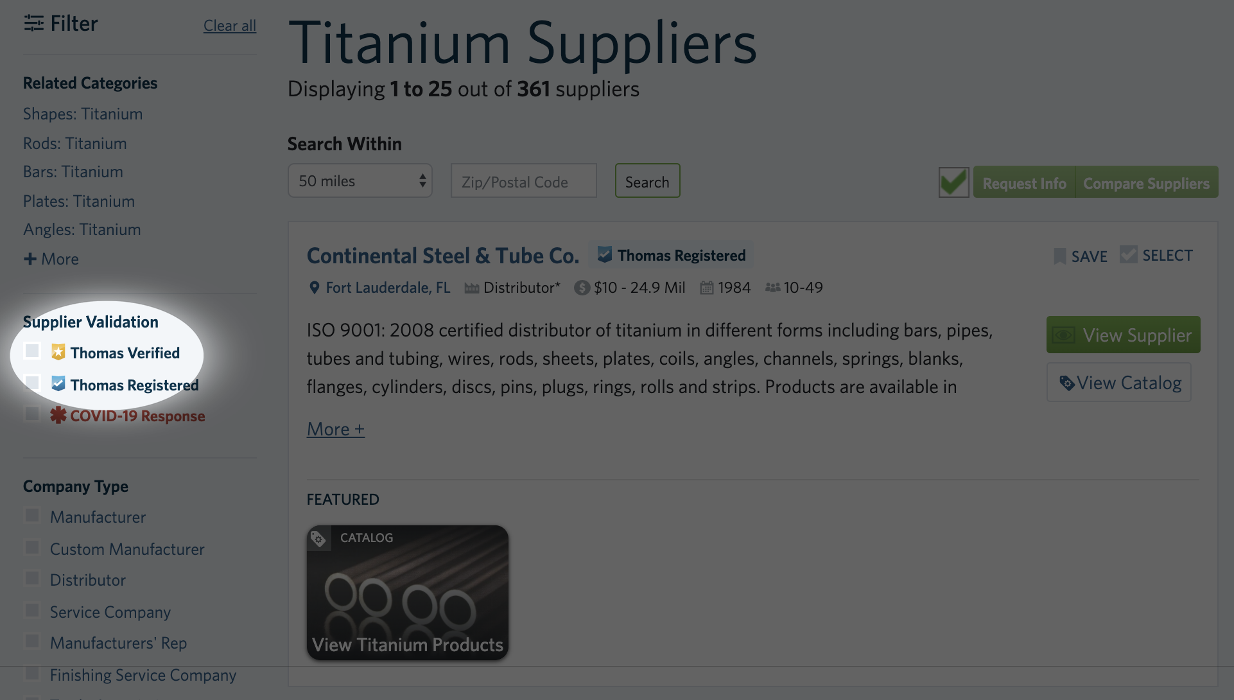Open the 50 miles distance dropdown
The width and height of the screenshot is (1234, 700).
click(360, 181)
